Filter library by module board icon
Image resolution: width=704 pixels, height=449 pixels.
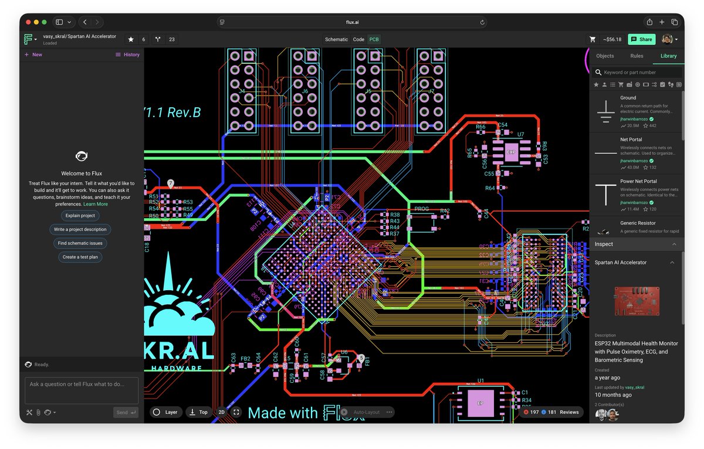tap(629, 85)
